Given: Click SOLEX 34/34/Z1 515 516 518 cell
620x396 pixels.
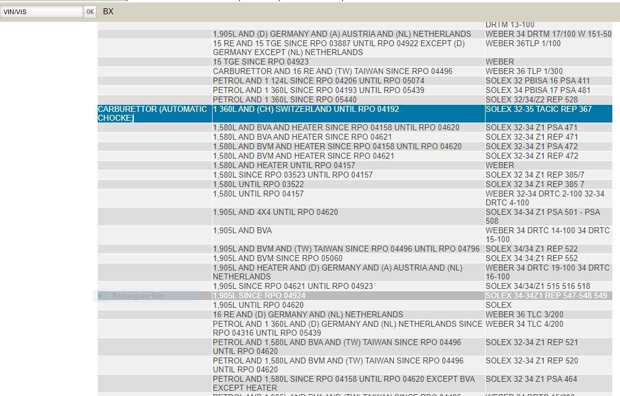Looking at the screenshot, I should (548, 286).
